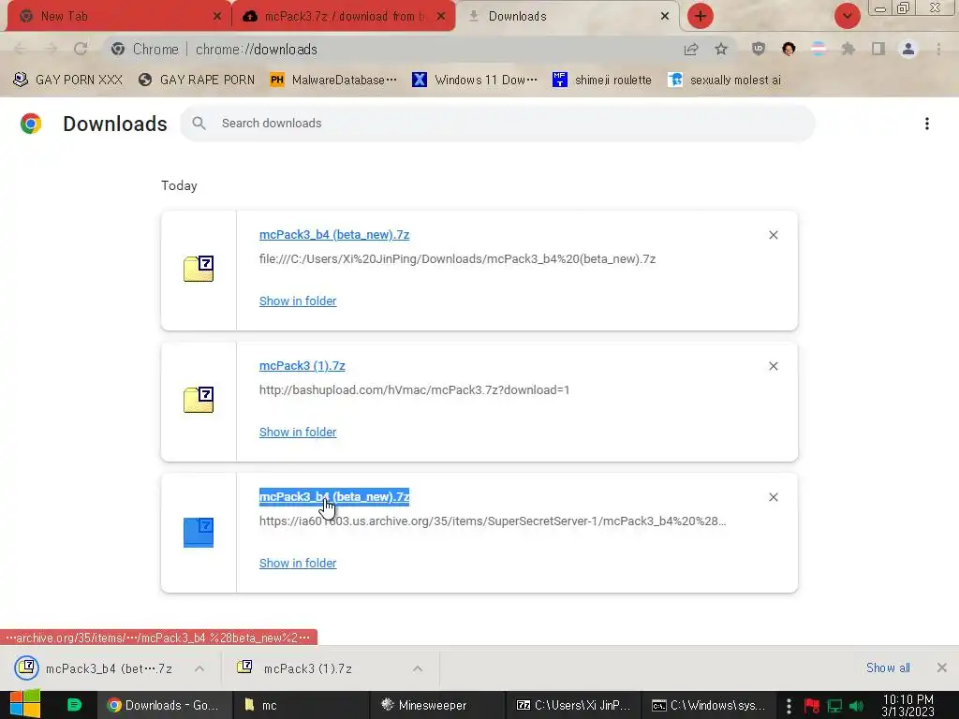Switch to Minesweeper in the taskbar
959x719 pixels.
tap(437, 705)
